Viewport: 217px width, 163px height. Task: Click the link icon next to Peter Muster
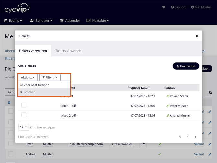(168, 106)
